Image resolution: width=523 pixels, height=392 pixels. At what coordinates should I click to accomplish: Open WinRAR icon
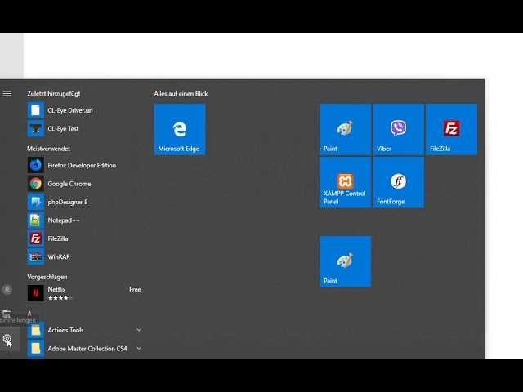coord(35,257)
